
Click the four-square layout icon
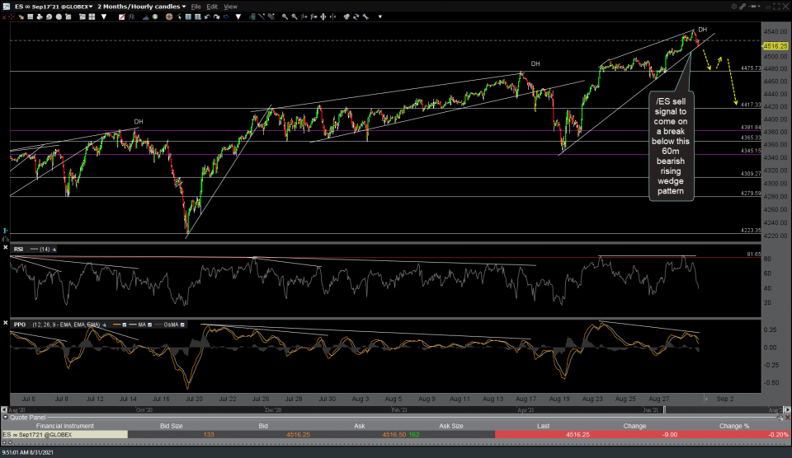tap(92, 16)
